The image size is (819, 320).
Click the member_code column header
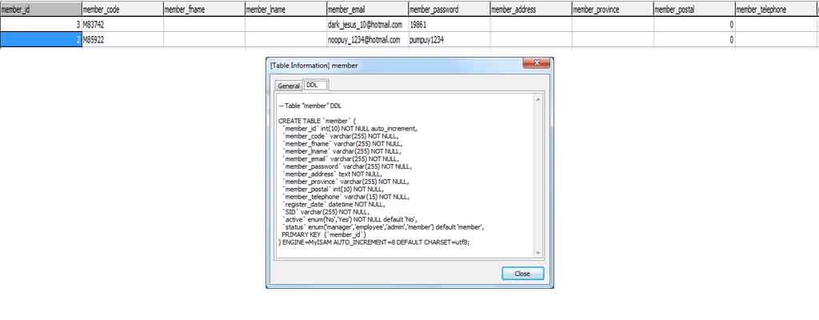click(x=122, y=10)
